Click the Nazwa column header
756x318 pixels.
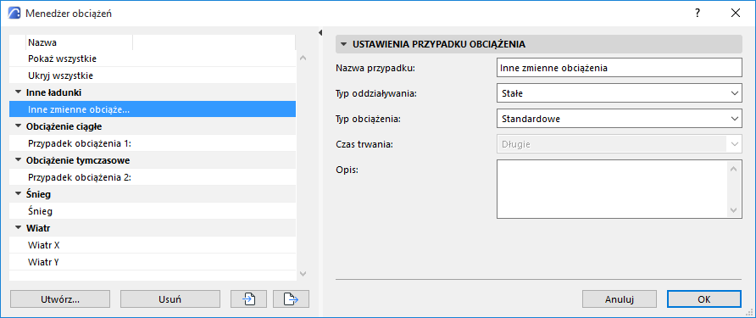click(79, 42)
